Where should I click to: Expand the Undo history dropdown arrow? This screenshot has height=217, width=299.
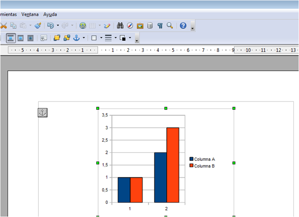click(57, 26)
